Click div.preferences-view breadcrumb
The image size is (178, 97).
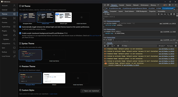click(x=115, y=8)
